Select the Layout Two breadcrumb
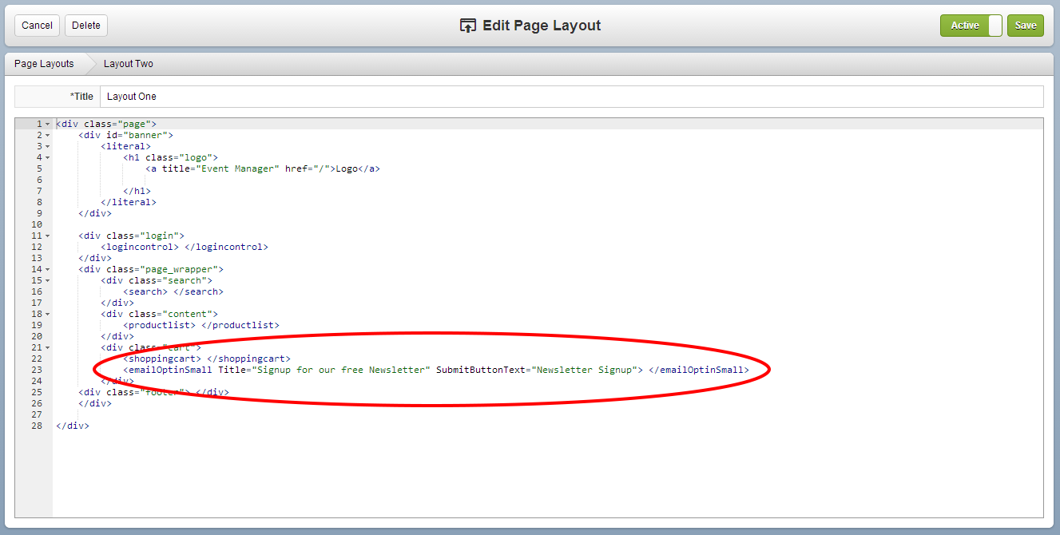Screen dimensions: 1060x535 [x=128, y=64]
